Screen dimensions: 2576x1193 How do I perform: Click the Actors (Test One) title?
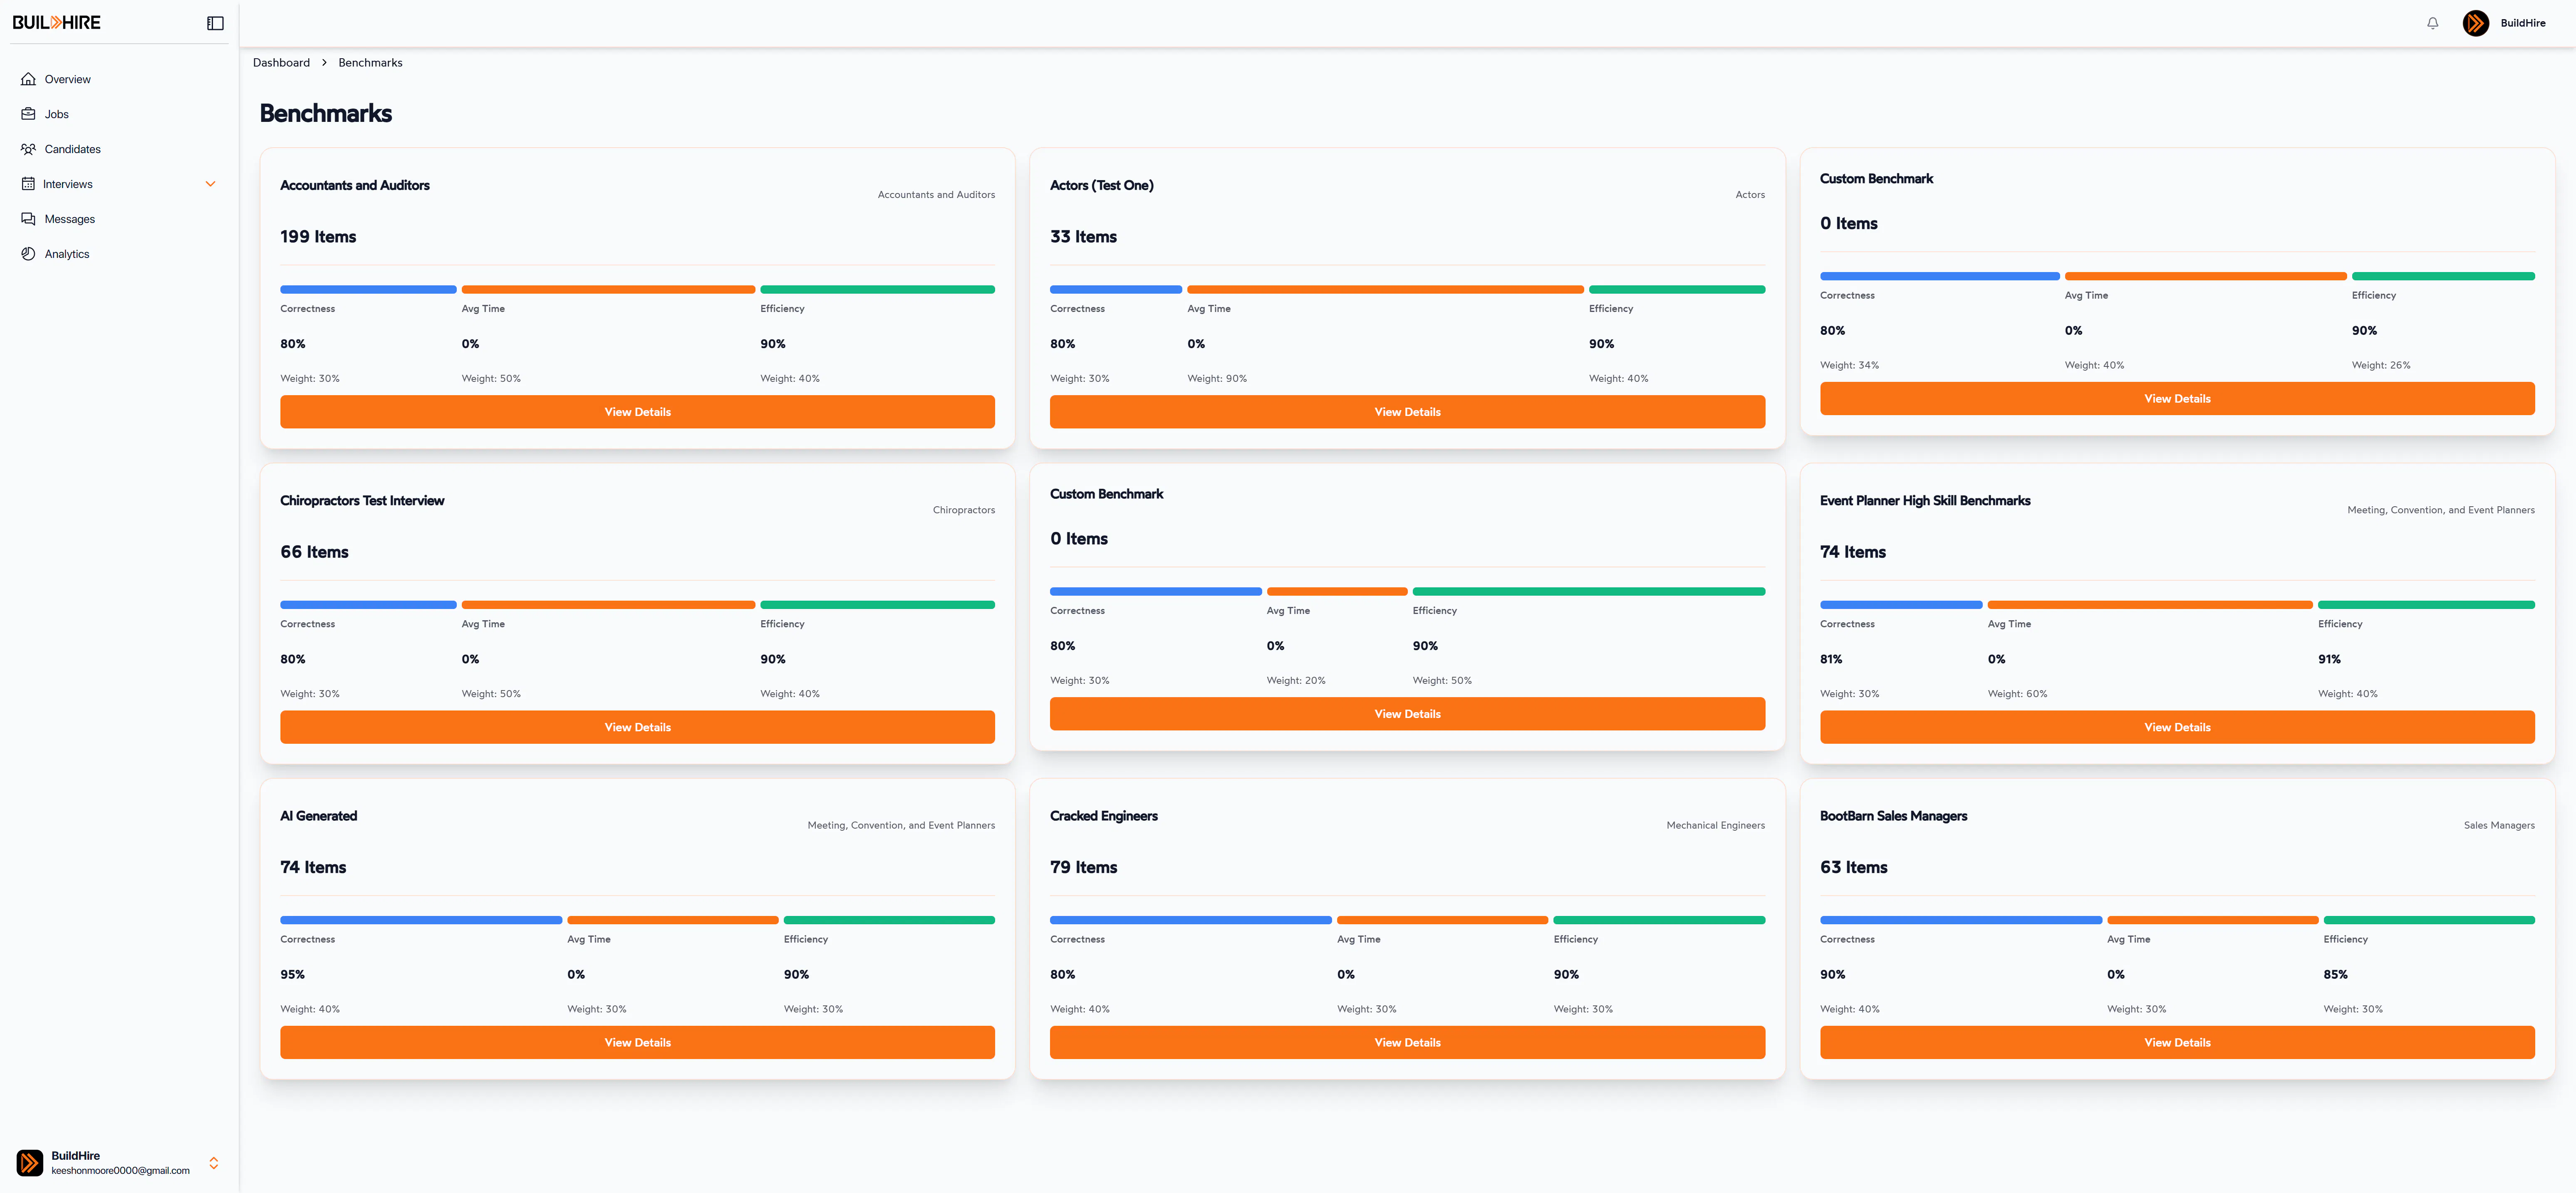tap(1101, 185)
